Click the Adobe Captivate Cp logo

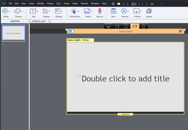click(x=4, y=3)
